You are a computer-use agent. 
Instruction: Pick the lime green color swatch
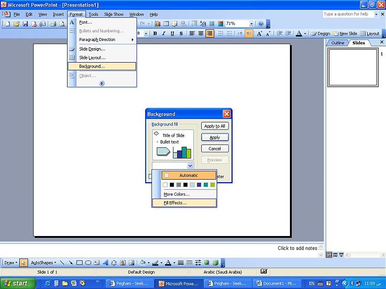(212, 185)
